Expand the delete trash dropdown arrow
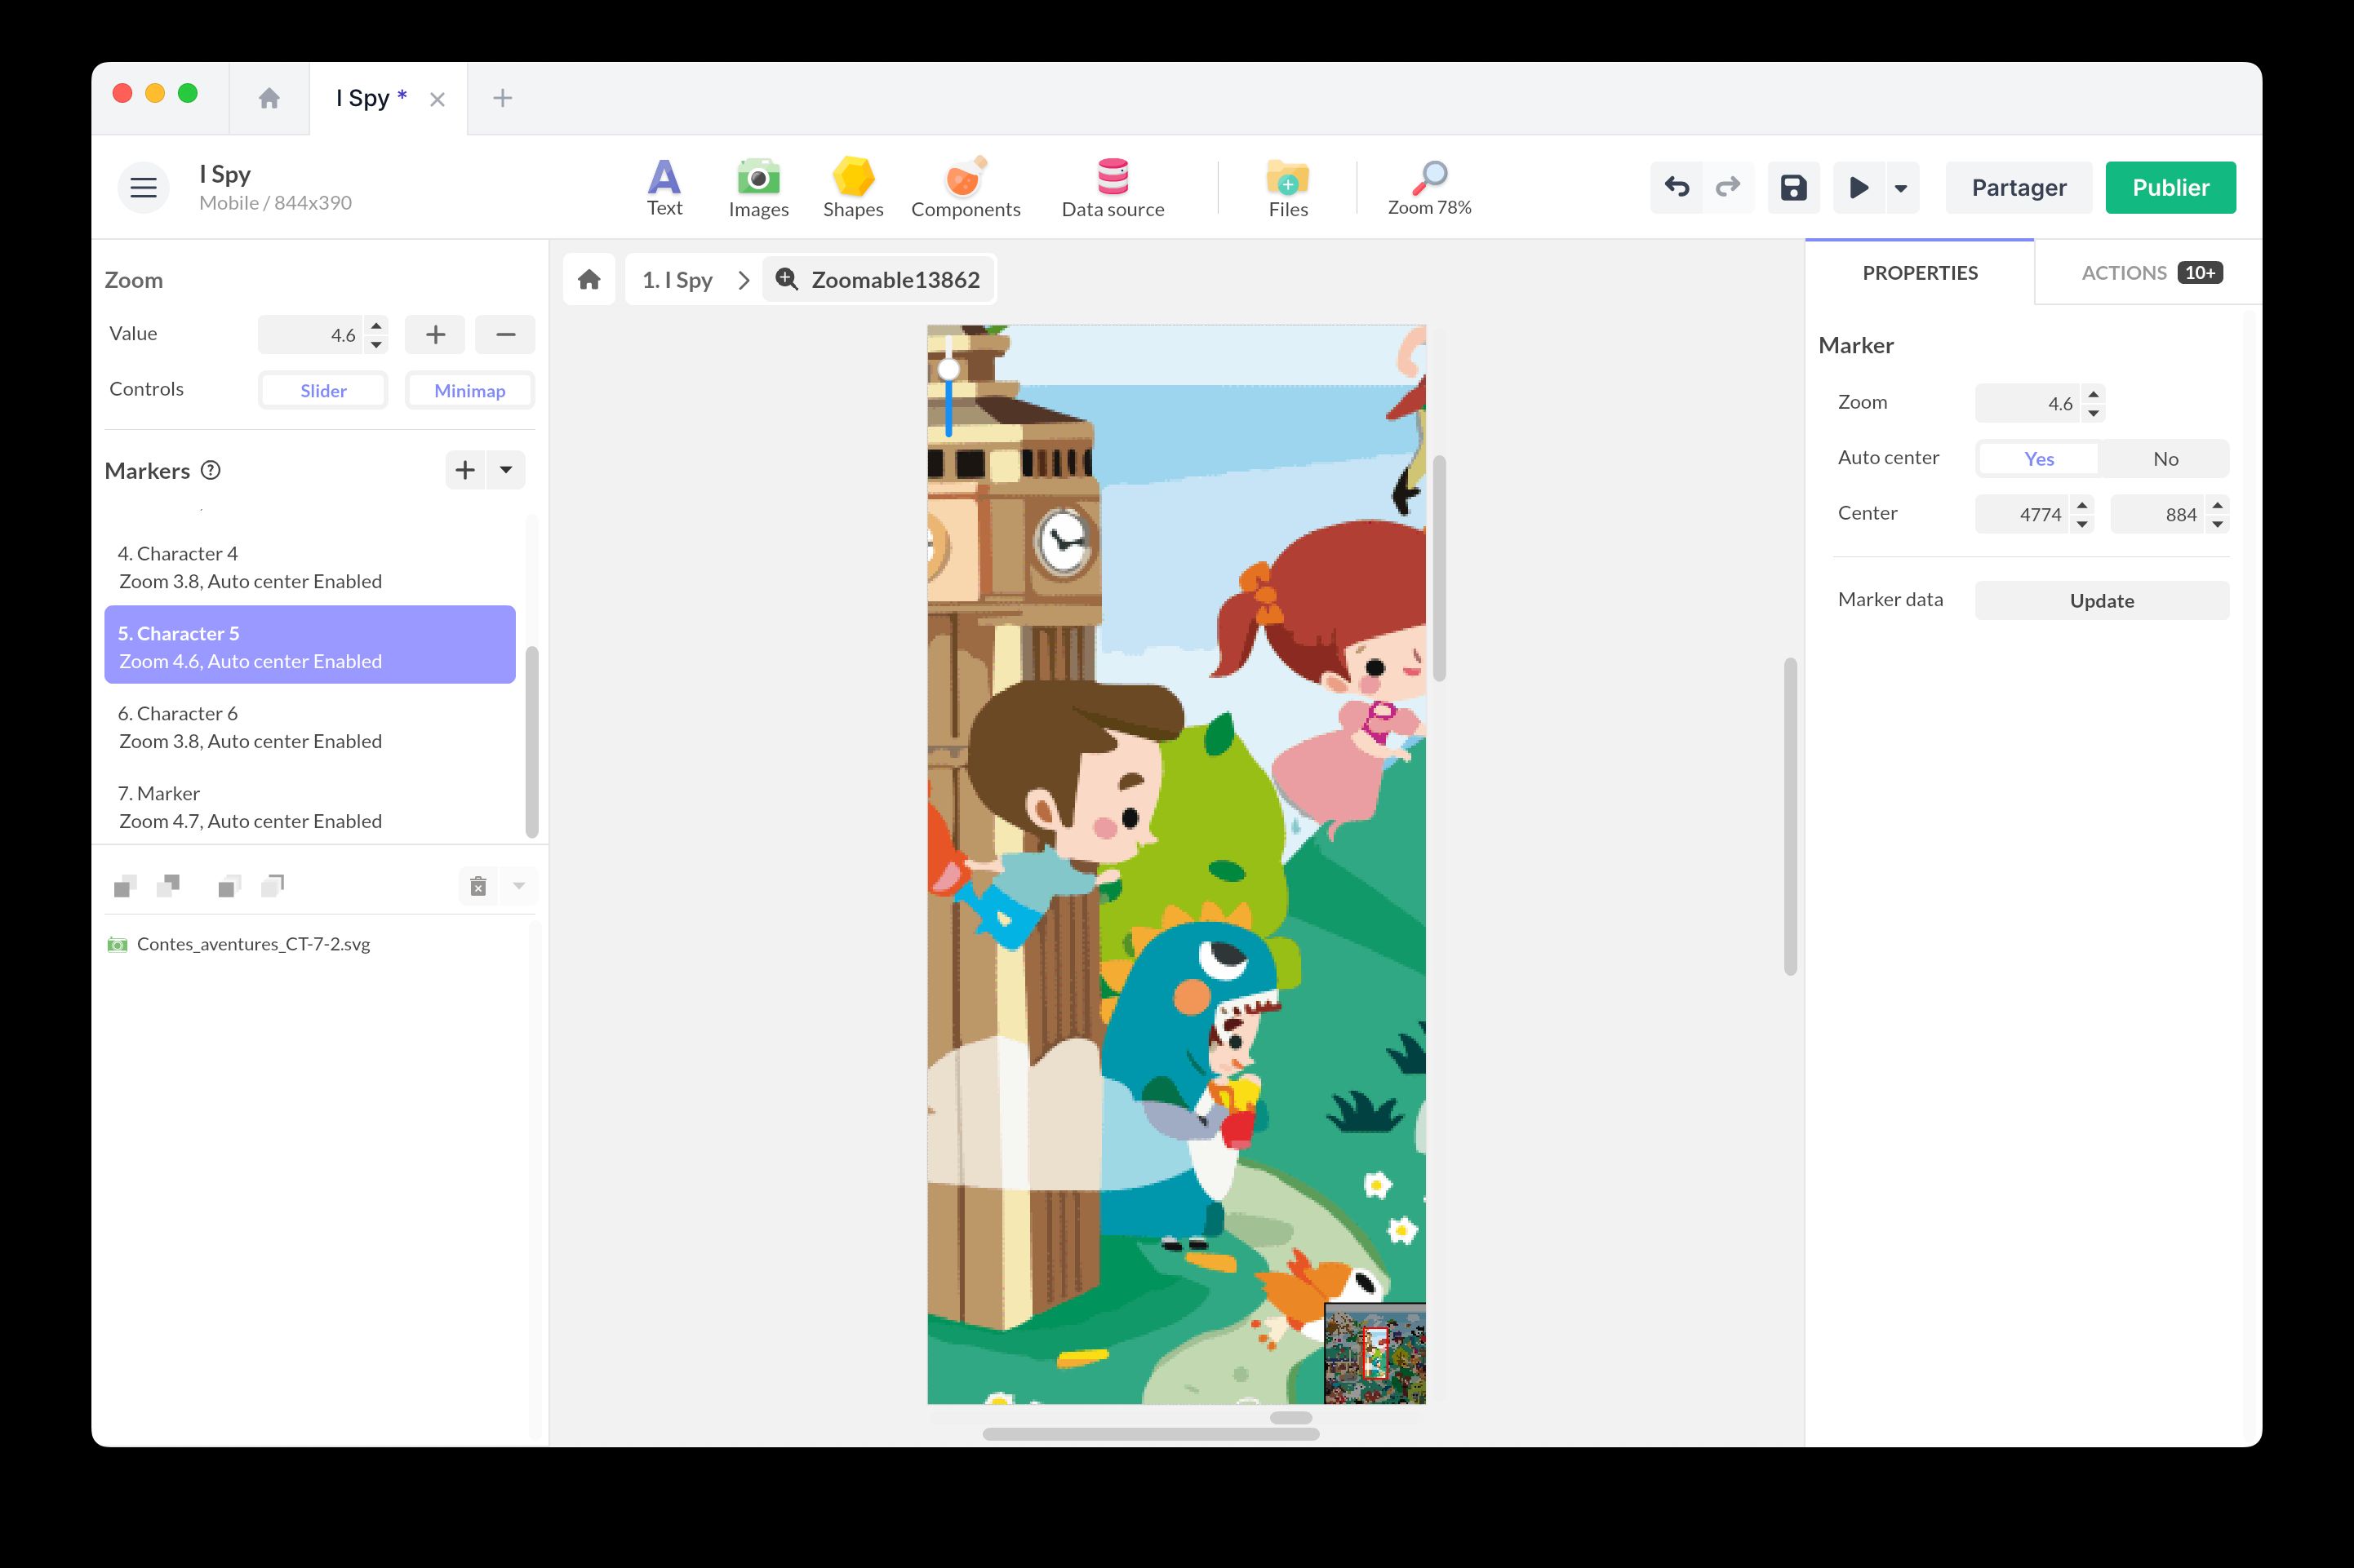Screen dimensions: 2354x1568 click(x=518, y=885)
